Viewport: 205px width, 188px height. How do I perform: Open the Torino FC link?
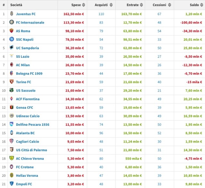coord(24,82)
